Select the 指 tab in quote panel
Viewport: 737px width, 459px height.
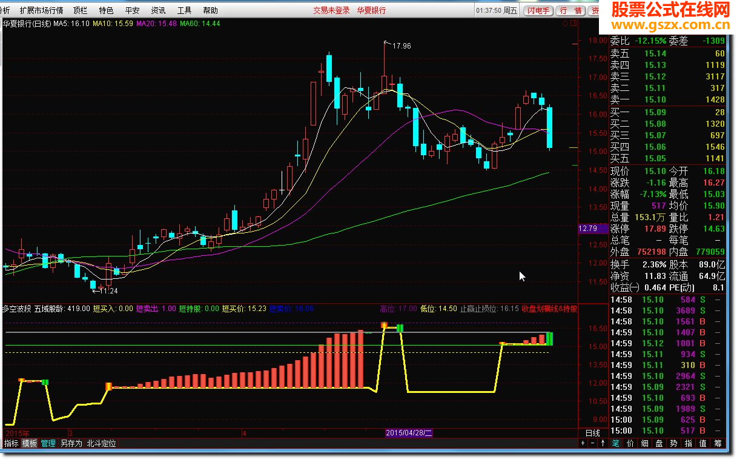tap(688, 443)
